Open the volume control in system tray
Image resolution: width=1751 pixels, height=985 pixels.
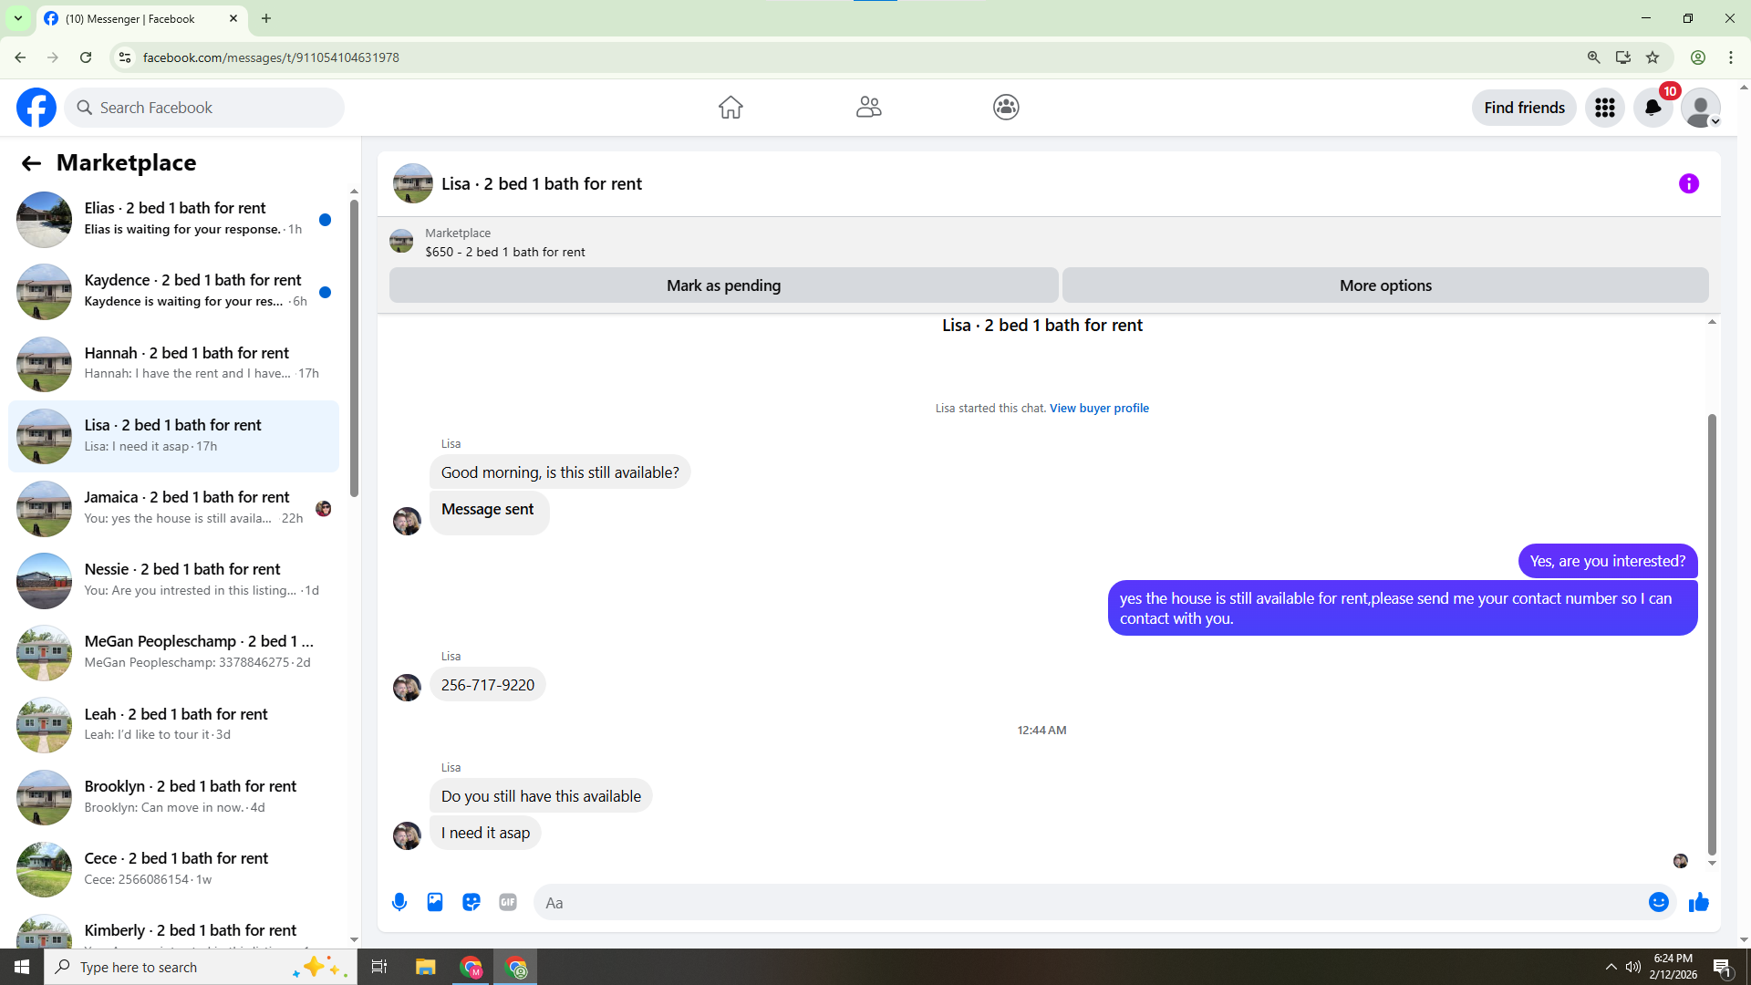pos(1633,967)
